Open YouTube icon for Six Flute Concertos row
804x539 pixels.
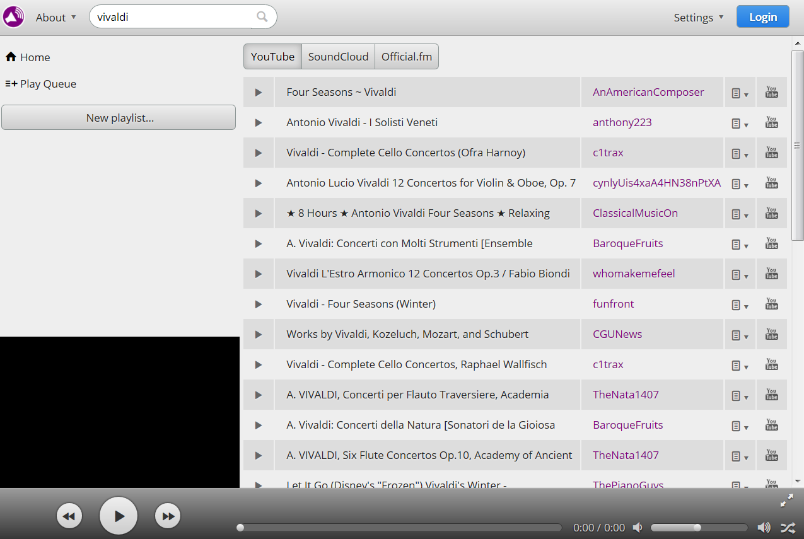click(772, 455)
